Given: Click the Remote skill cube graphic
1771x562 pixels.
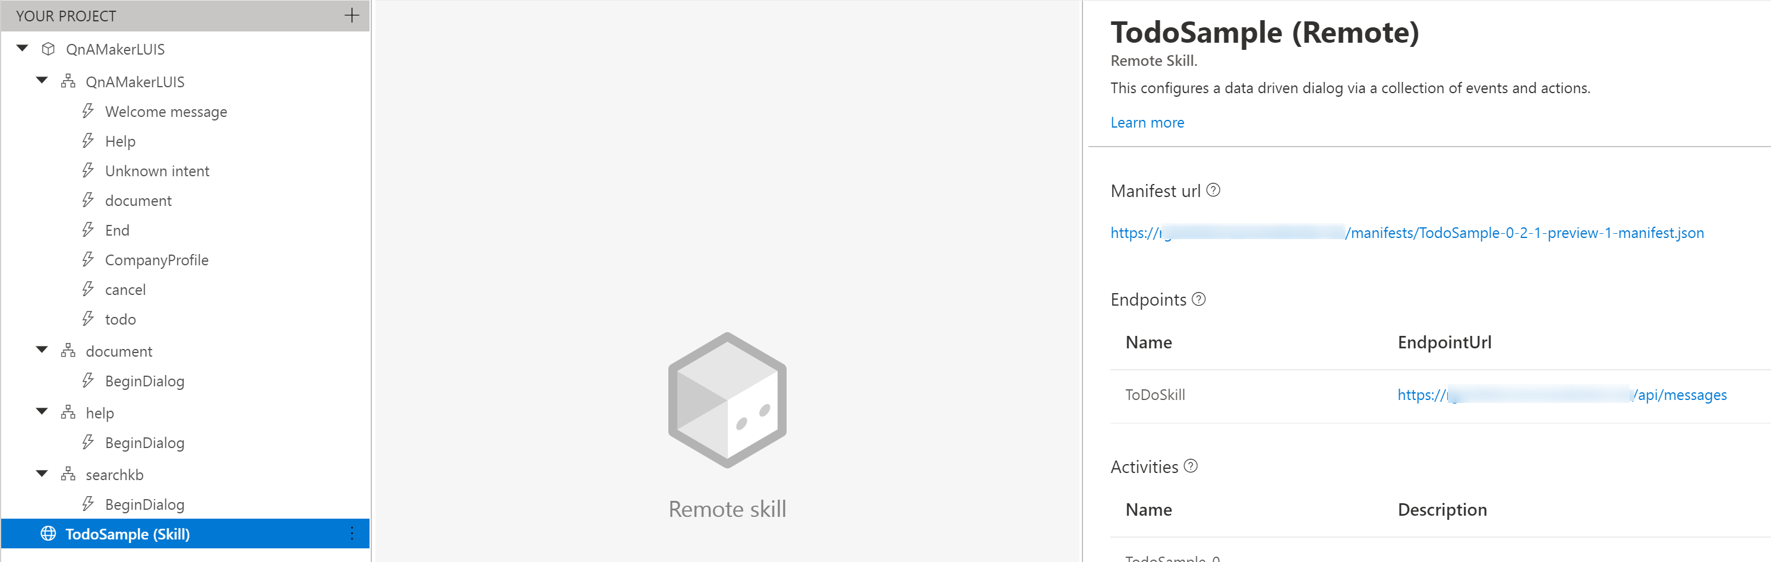Looking at the screenshot, I should click(726, 400).
